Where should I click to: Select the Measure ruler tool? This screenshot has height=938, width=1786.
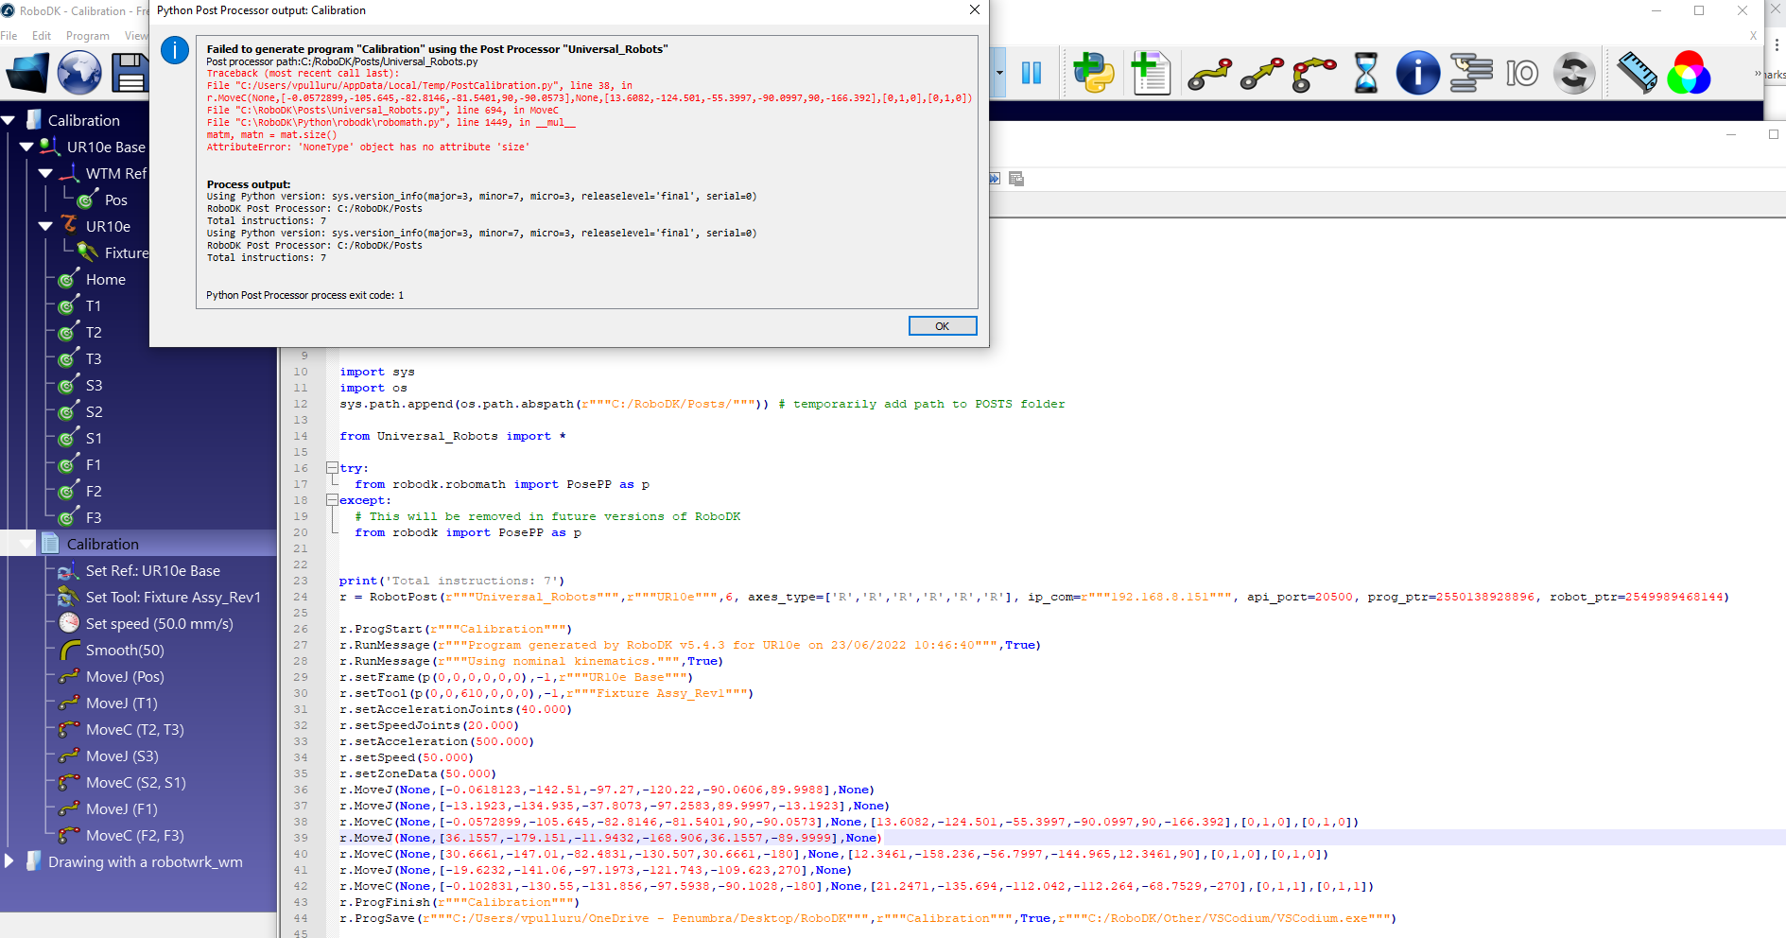(1636, 73)
